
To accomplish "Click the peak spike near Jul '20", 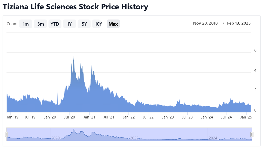I will click(73, 45).
